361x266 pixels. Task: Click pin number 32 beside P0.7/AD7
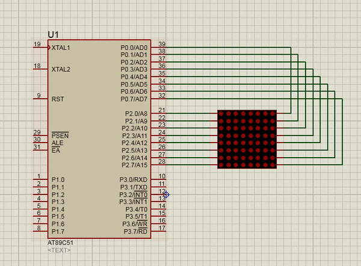tap(162, 95)
